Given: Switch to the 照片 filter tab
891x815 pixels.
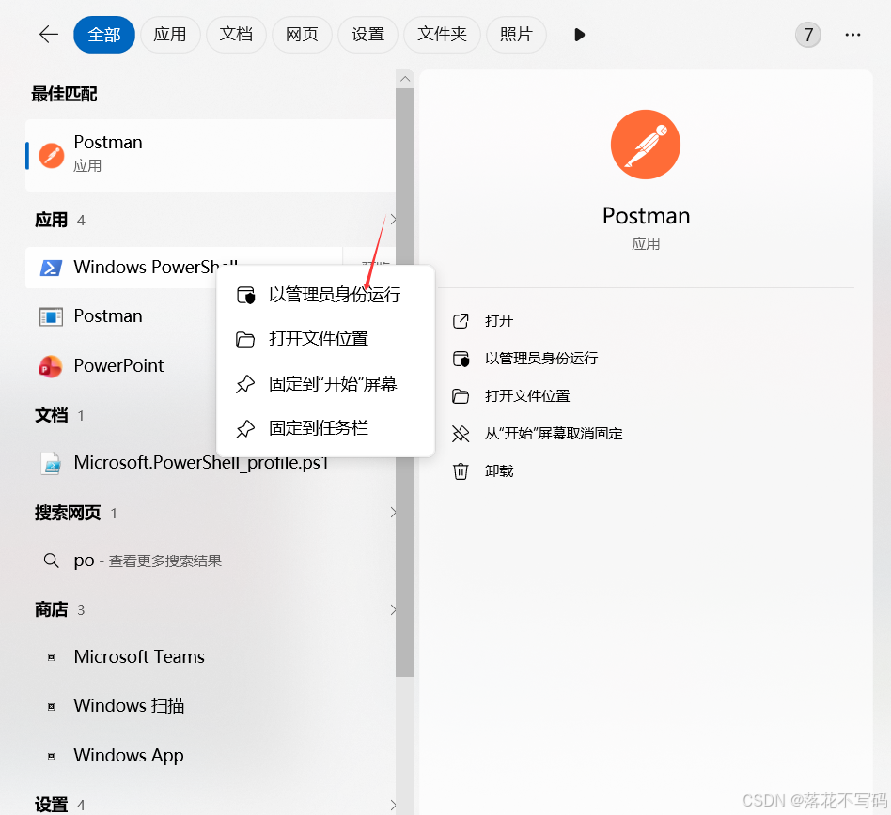Looking at the screenshot, I should point(516,35).
